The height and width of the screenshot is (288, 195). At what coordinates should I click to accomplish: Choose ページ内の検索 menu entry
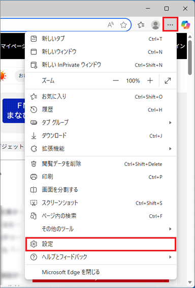point(101,216)
